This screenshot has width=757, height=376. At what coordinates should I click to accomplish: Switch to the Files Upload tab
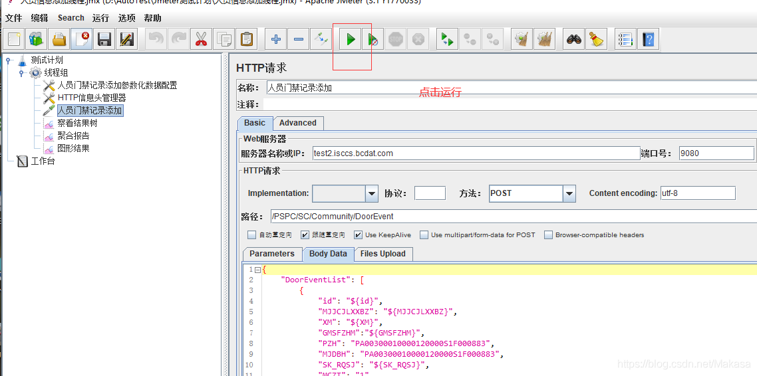point(383,254)
